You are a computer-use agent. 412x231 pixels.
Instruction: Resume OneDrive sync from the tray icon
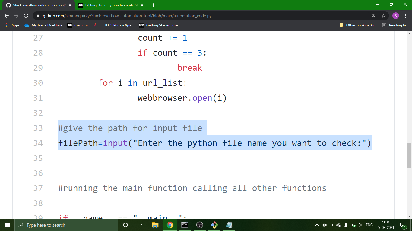pos(338,225)
